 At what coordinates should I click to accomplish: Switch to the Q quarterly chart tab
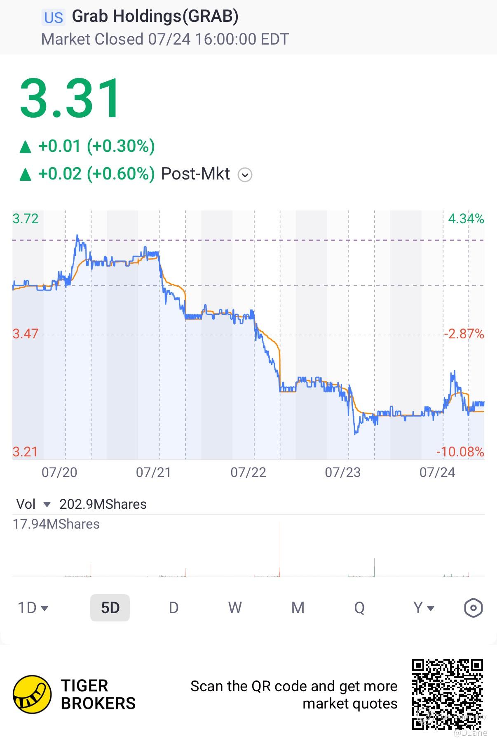[359, 608]
